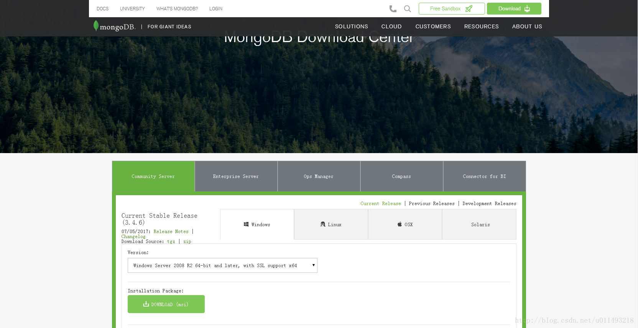Open the Previous Releases link
The width and height of the screenshot is (638, 328).
coord(432,204)
